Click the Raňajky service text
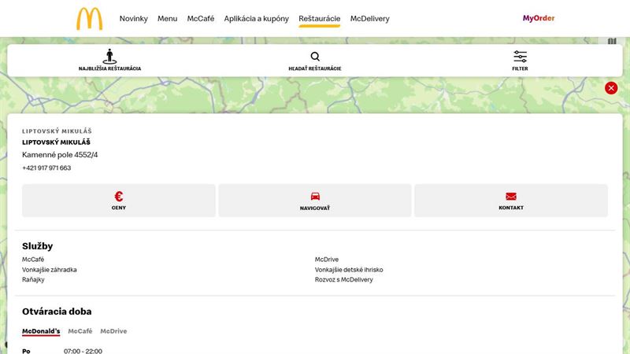Image resolution: width=630 pixels, height=354 pixels. pos(33,280)
